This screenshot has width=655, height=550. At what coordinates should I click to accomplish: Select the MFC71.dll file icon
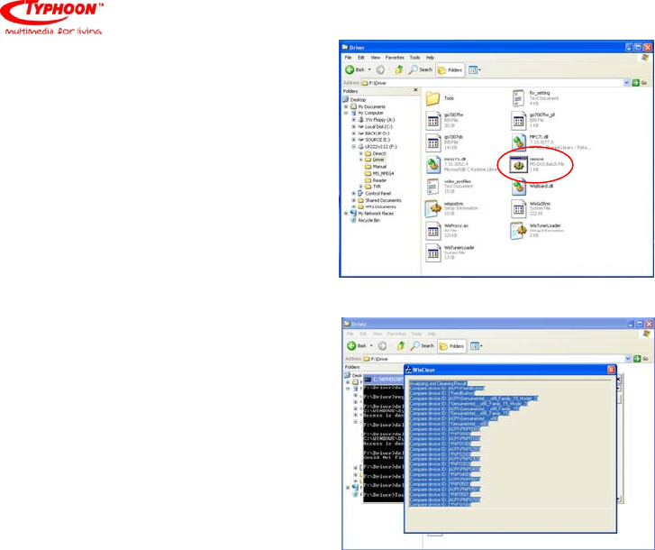(x=518, y=143)
